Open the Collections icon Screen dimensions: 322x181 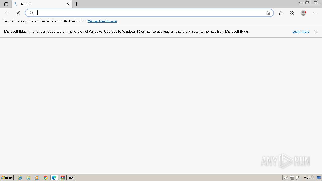tap(292, 13)
